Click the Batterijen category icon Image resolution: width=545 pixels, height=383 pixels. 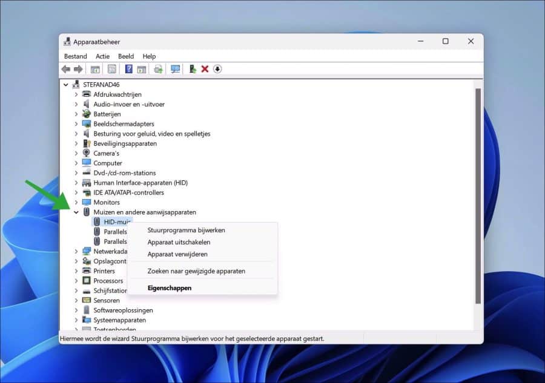pos(87,114)
